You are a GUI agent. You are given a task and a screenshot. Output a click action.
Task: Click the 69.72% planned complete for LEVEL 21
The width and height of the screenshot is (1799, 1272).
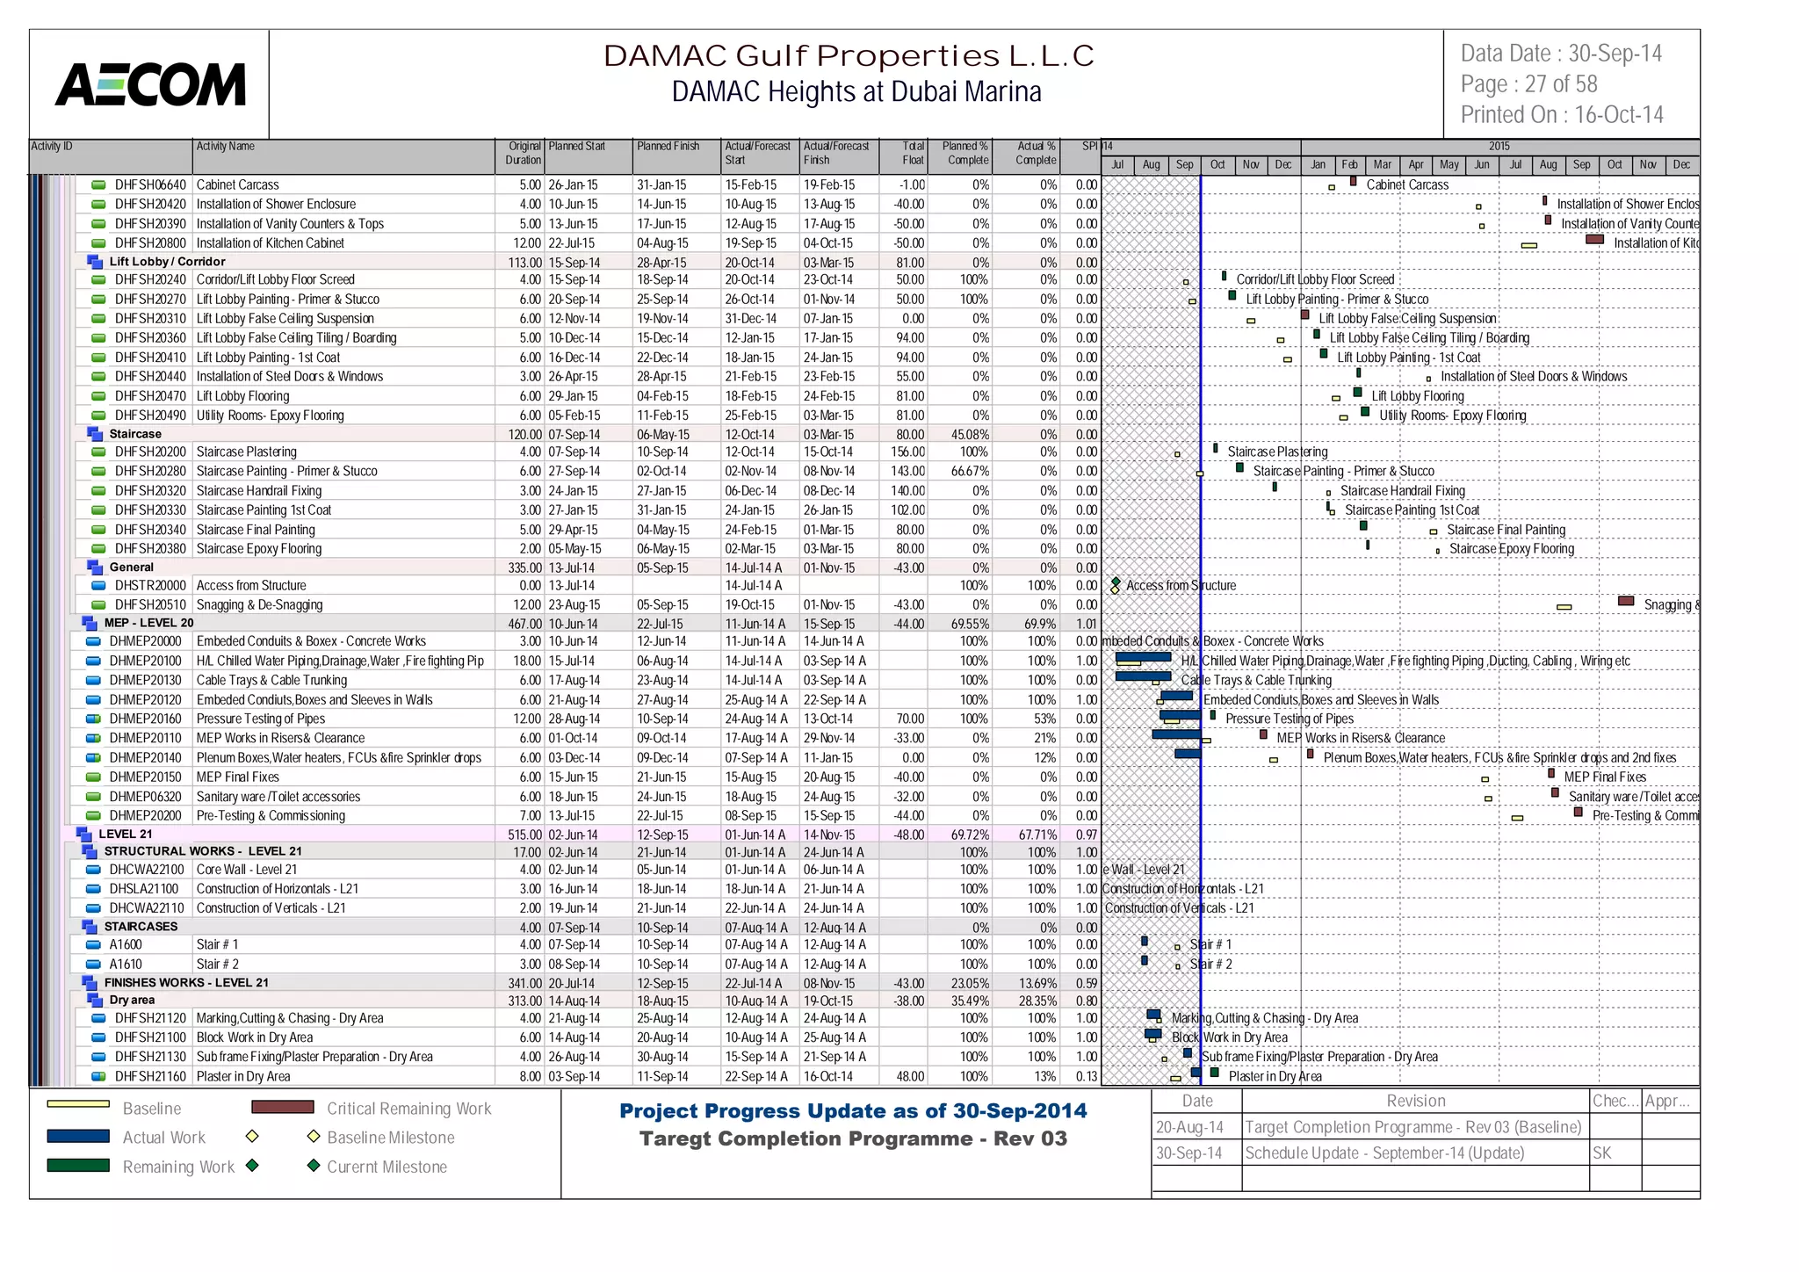(970, 835)
